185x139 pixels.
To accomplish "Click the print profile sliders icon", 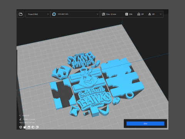I will coord(103,14).
